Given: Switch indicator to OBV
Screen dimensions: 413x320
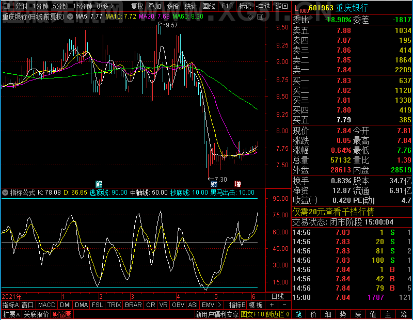Looking at the screenshot, I should click(x=178, y=305).
